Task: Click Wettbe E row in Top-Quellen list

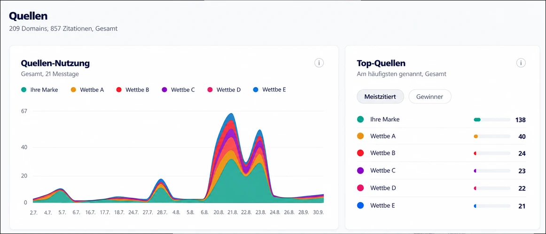Action: coord(441,206)
